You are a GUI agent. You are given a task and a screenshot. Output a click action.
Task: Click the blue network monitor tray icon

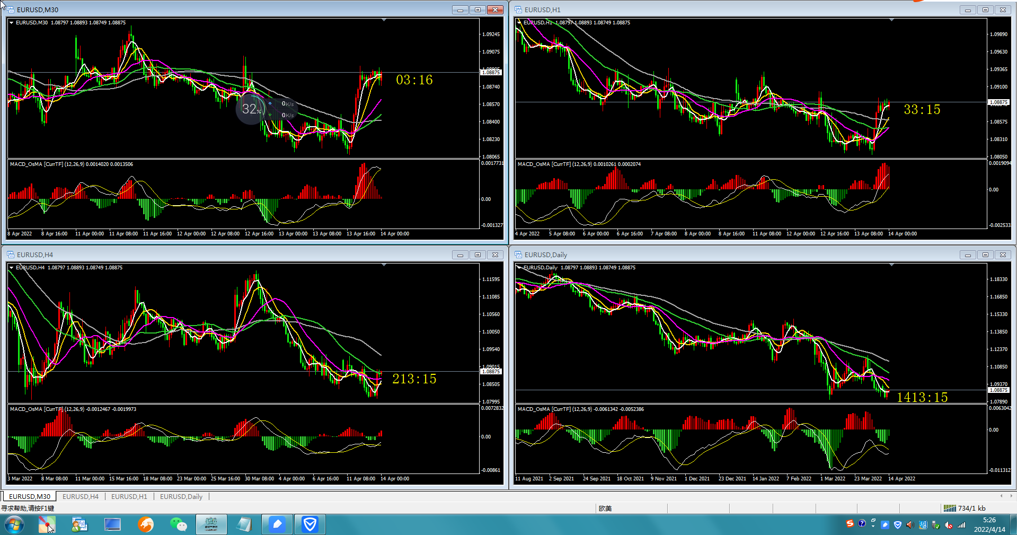pos(923,525)
